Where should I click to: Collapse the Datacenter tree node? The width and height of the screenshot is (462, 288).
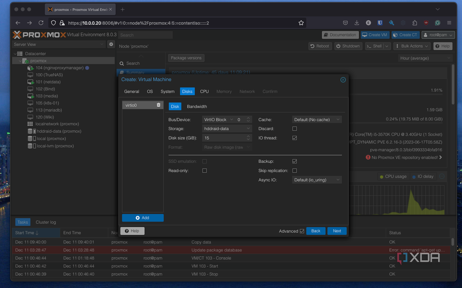click(x=15, y=54)
